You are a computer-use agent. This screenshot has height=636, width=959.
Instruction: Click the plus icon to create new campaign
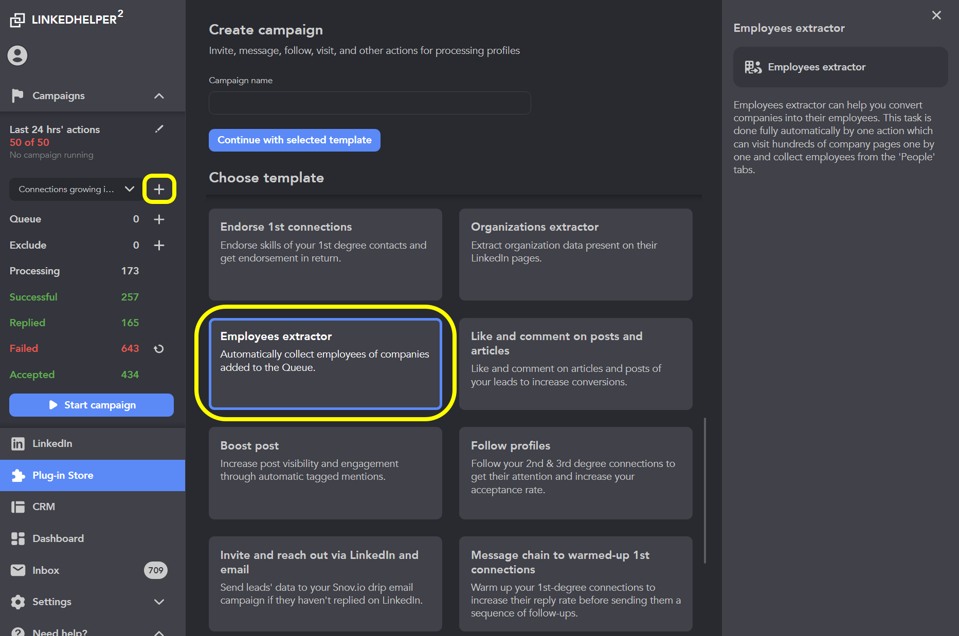tap(159, 189)
